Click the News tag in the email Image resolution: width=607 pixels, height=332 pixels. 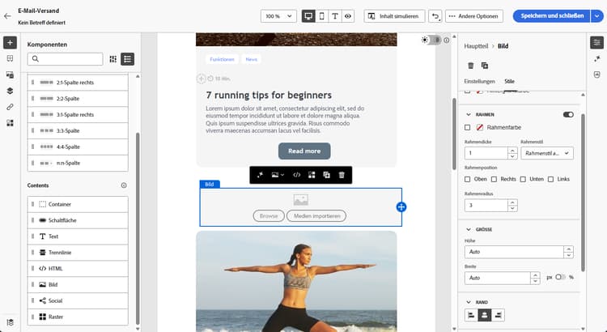click(251, 59)
